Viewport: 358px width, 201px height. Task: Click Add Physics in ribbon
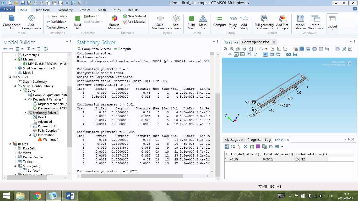click(176, 23)
